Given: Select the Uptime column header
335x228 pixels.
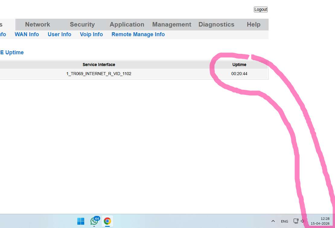Looking at the screenshot, I should click(x=239, y=65).
